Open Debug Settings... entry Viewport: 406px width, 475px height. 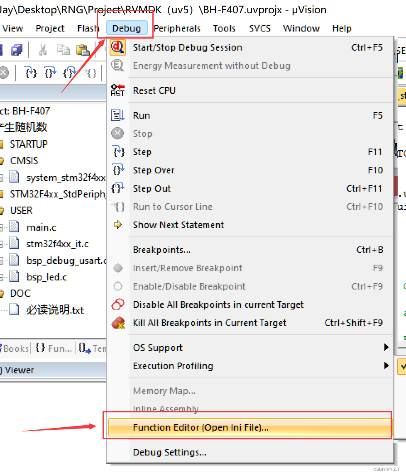point(250,452)
